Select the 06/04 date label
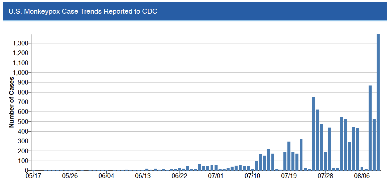The height and width of the screenshot is (185, 387). tap(106, 176)
